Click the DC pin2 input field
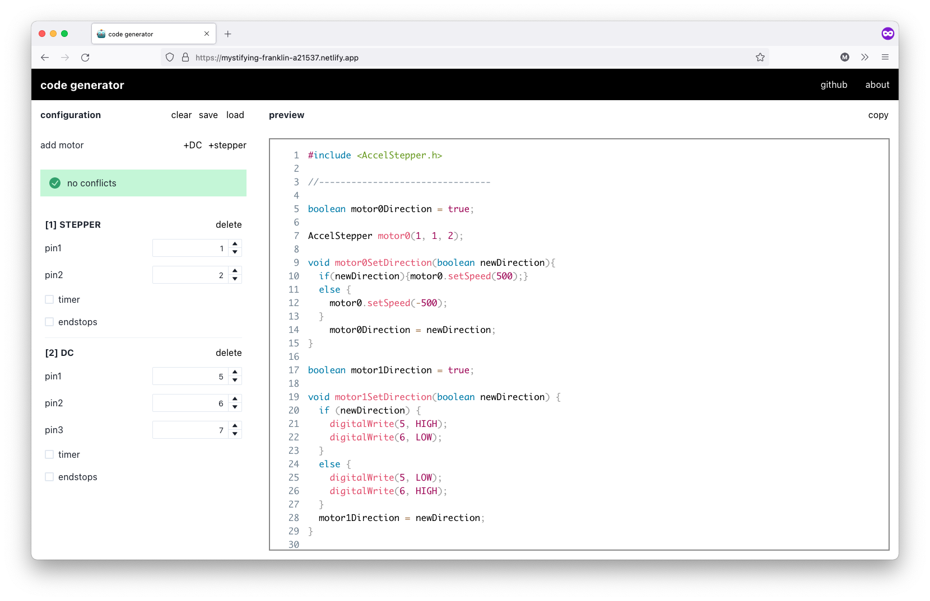 pos(190,403)
